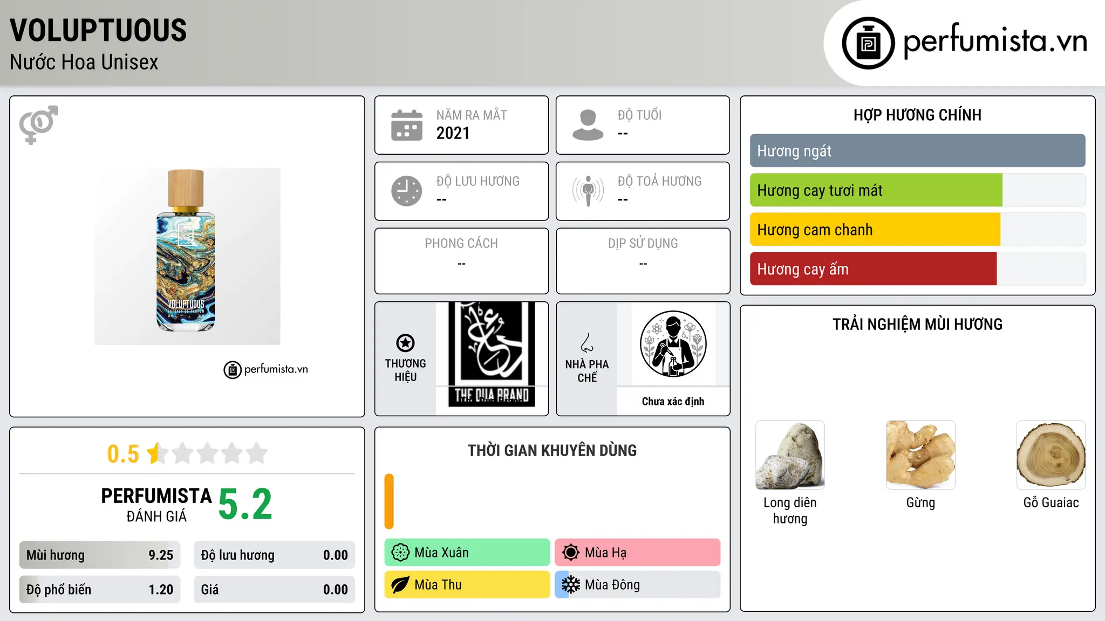Click the PERFUMISTA ĐÁNH GIÁ label
Screen dimensions: 1105x621
[x=156, y=505]
